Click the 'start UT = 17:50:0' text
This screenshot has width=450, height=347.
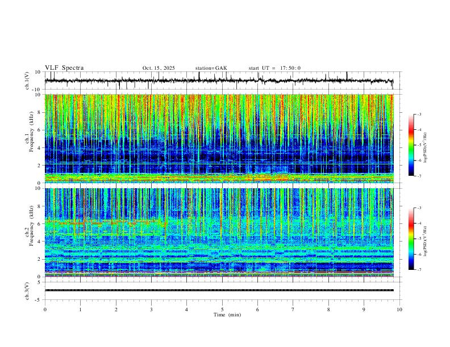pyautogui.click(x=274, y=68)
